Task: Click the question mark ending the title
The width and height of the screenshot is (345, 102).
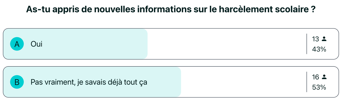Action: (312, 10)
